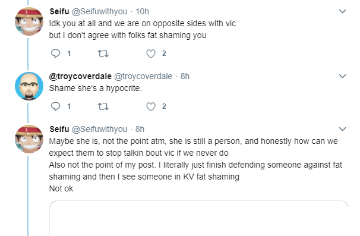Open troycoverdale's 8h timestamp permalink
The image size is (360, 236).
(185, 76)
